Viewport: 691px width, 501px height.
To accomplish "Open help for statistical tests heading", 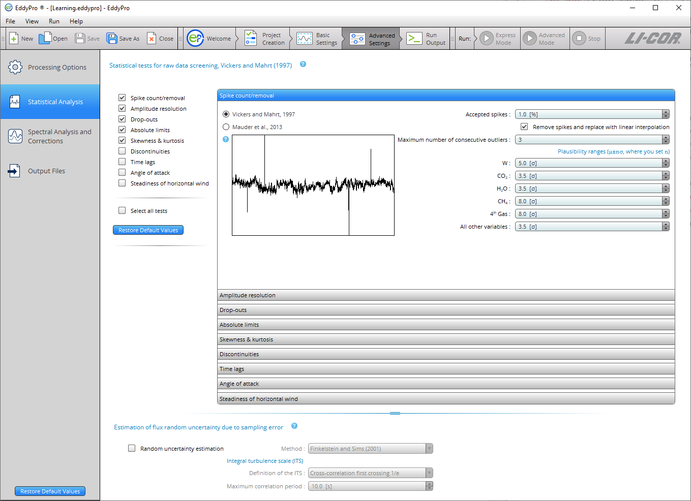I will (x=303, y=65).
